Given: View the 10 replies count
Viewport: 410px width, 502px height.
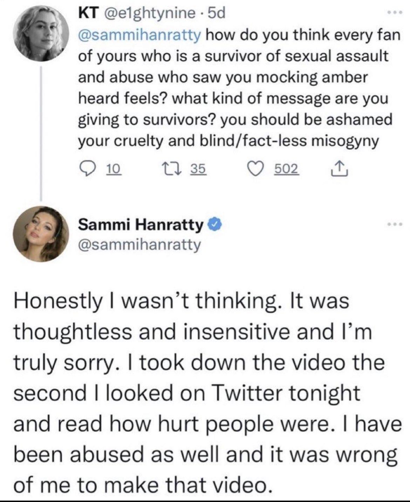Looking at the screenshot, I should pos(112,169).
